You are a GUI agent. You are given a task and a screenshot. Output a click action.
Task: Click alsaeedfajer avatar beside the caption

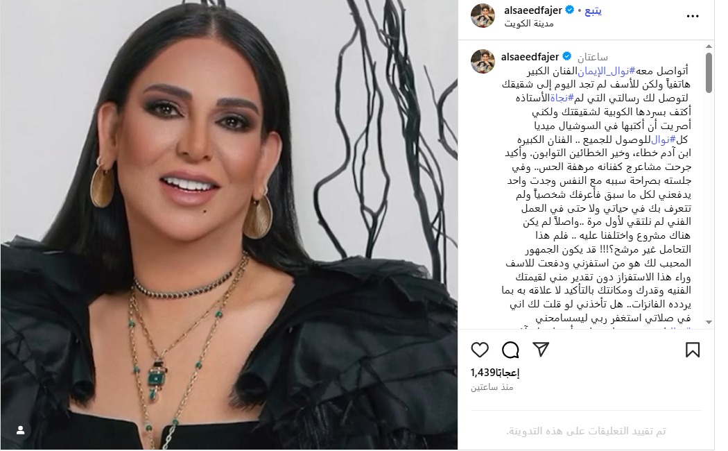(483, 61)
